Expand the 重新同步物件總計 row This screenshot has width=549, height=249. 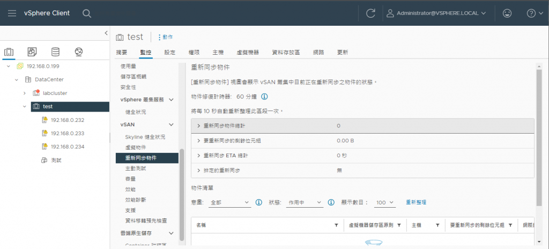(199, 126)
